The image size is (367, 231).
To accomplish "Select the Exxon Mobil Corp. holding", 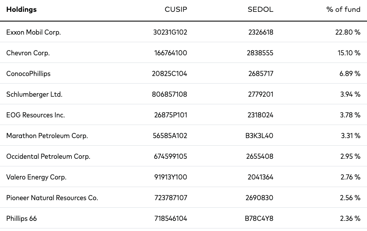I will (x=33, y=32).
